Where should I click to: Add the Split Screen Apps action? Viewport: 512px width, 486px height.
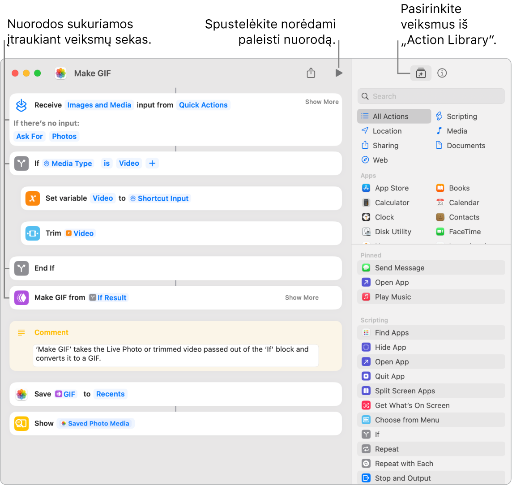click(x=405, y=391)
